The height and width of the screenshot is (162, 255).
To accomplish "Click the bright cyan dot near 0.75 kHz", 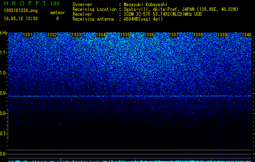I will 61,124.
